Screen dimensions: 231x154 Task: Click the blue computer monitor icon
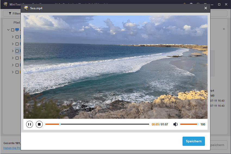(x=17, y=30)
